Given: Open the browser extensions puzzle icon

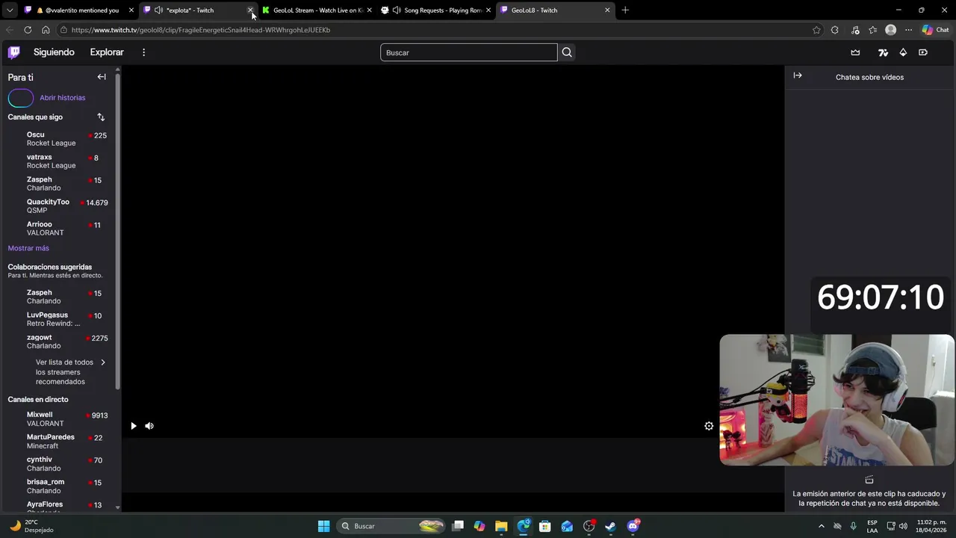Looking at the screenshot, I should (834, 30).
